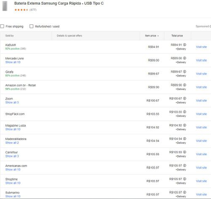
Task: Open Visit site link for Amazon.com.br Retail
Action: tap(201, 87)
